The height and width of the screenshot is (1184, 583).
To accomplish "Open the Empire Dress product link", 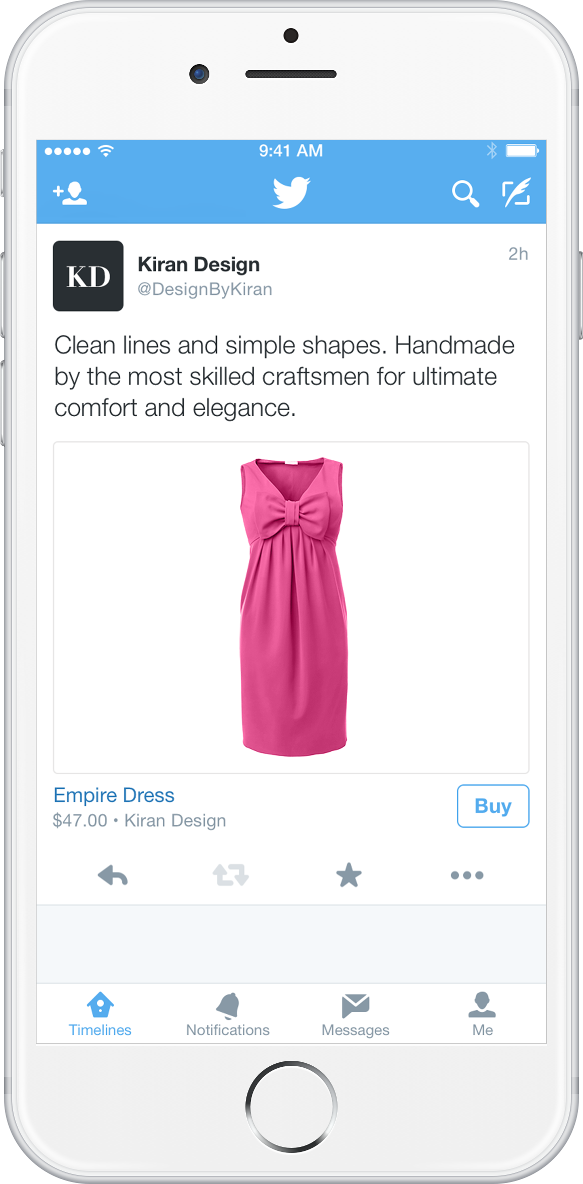I will (x=114, y=795).
